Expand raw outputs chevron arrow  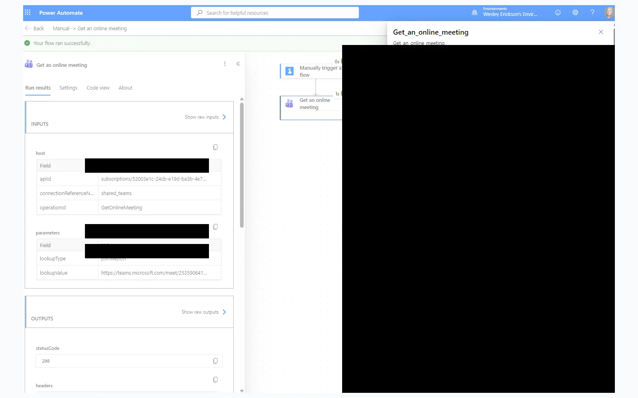[224, 312]
